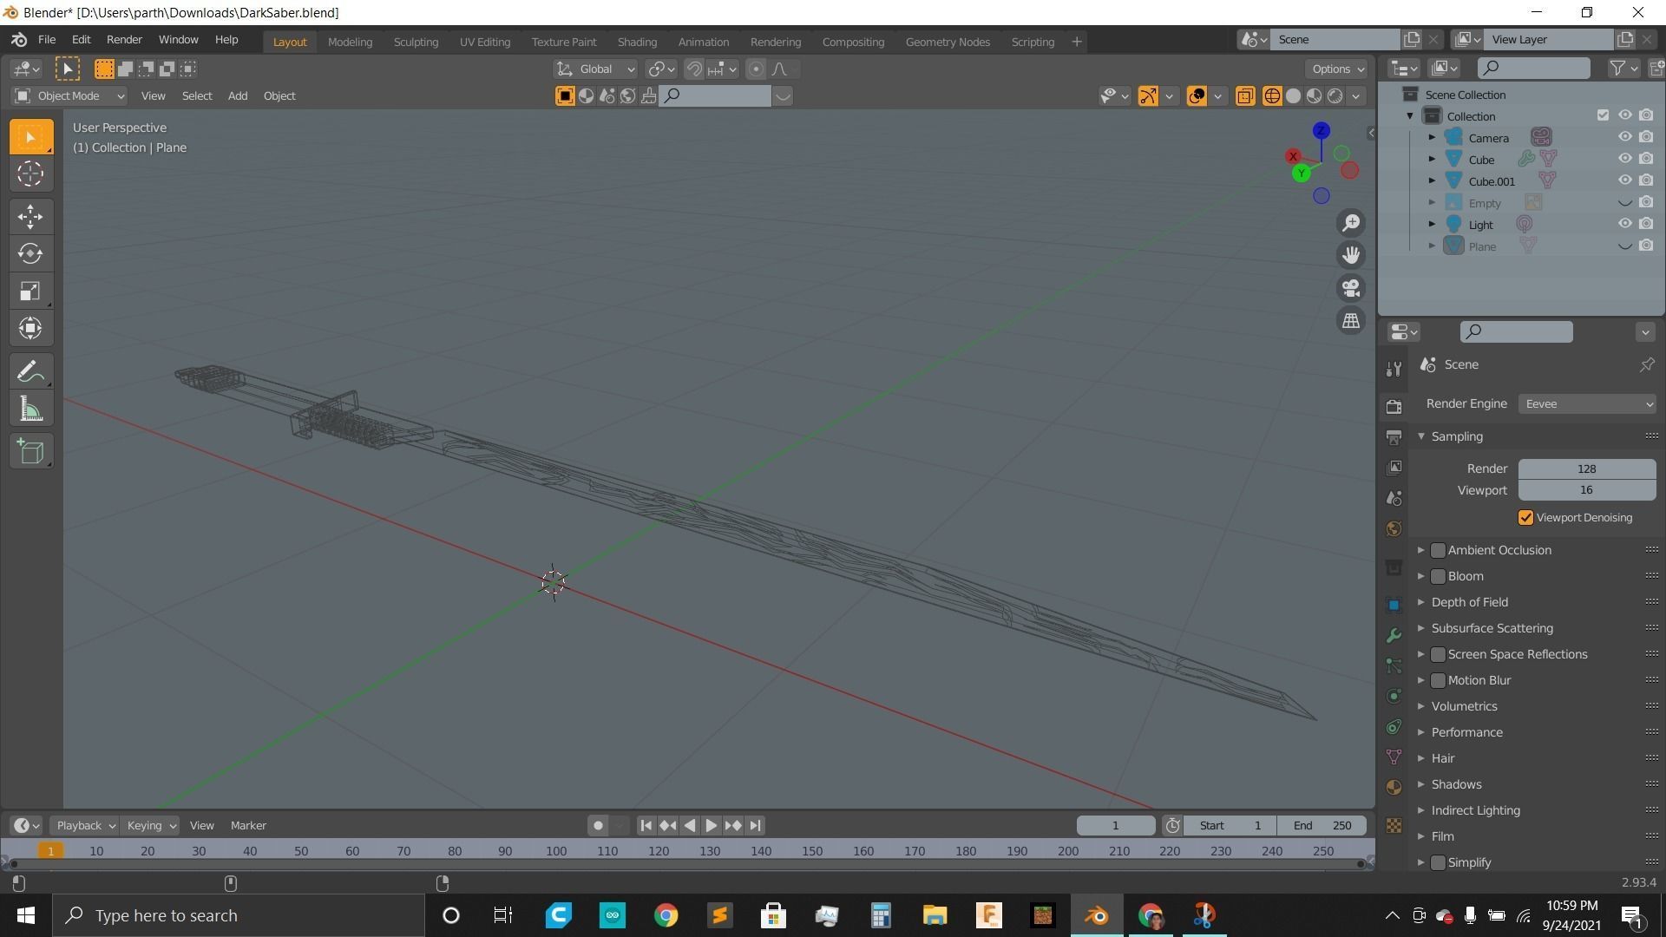Image resolution: width=1666 pixels, height=937 pixels.
Task: Click the Marker button in timeline
Action: (x=248, y=825)
